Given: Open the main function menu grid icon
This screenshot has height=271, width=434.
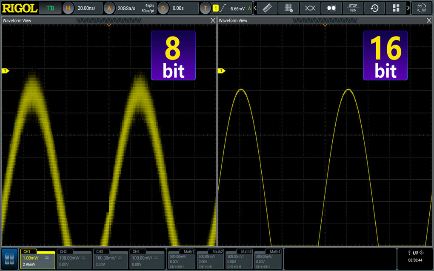Looking at the screenshot, I should pyautogui.click(x=10, y=259).
